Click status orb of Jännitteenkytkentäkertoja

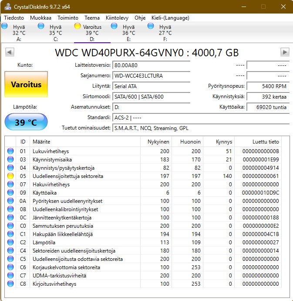[x=10, y=217]
